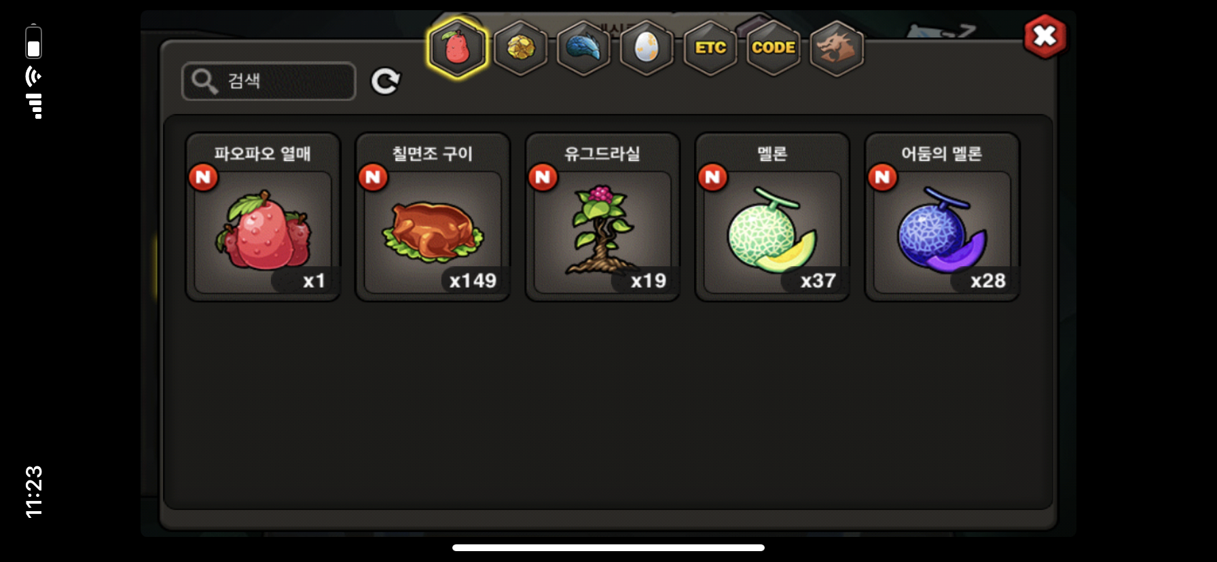Open the CODE tab
This screenshot has width=1217, height=562.
[774, 48]
